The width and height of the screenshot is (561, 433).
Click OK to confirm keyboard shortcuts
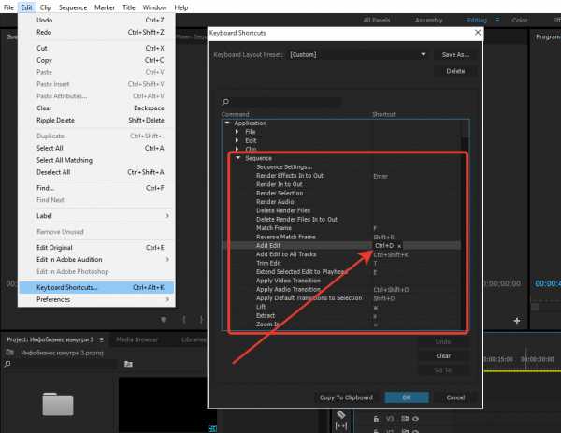[x=406, y=397]
